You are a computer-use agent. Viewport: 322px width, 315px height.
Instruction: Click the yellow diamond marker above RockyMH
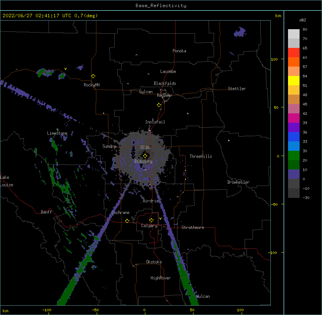pyautogui.click(x=93, y=76)
